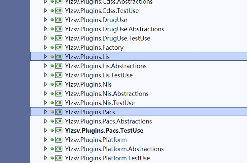Viewport: 247px width, 163px height.
Task: Expand the Ylzsv.Plugins.DrugUse.Abstractions node
Action: (x=46, y=29)
